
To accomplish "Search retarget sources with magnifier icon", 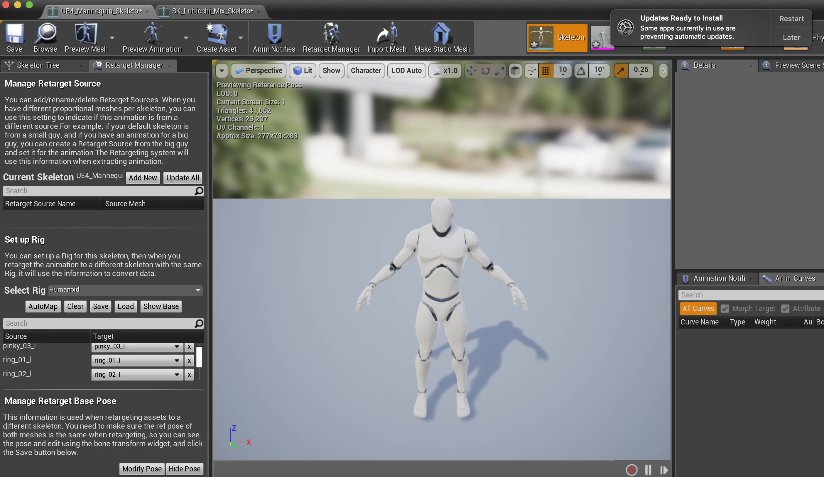I will point(199,191).
